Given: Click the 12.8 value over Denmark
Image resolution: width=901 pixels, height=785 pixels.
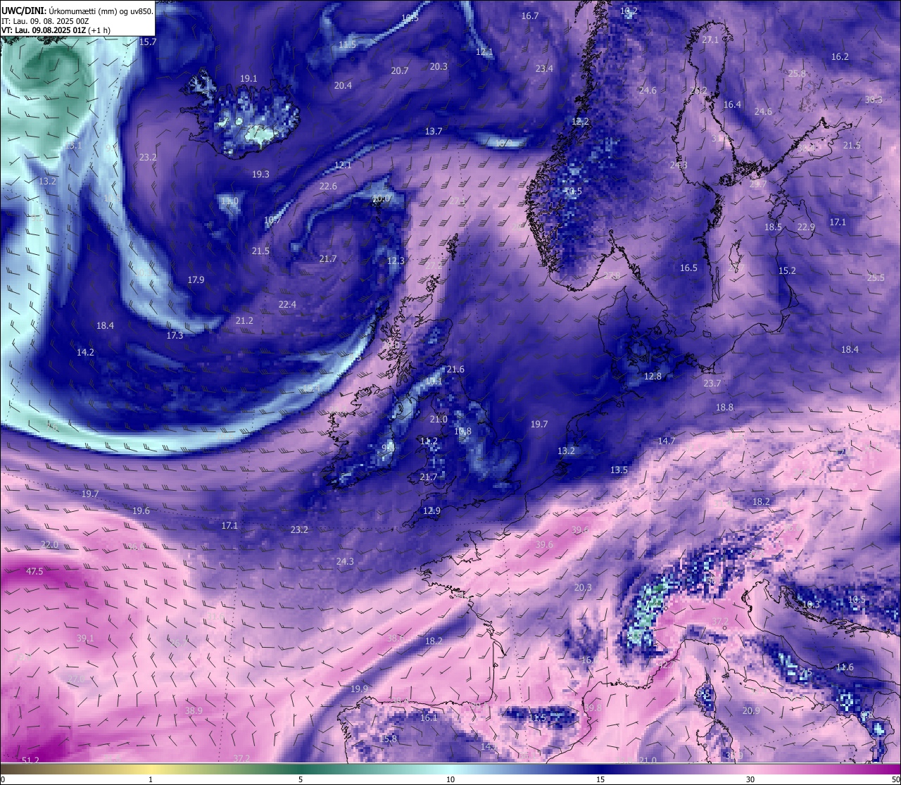Looking at the screenshot, I should pos(653,376).
